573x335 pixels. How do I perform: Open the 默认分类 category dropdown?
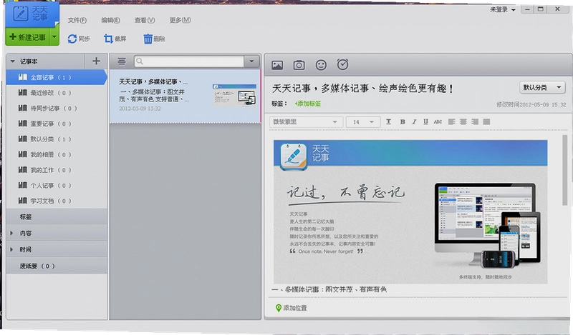[542, 87]
